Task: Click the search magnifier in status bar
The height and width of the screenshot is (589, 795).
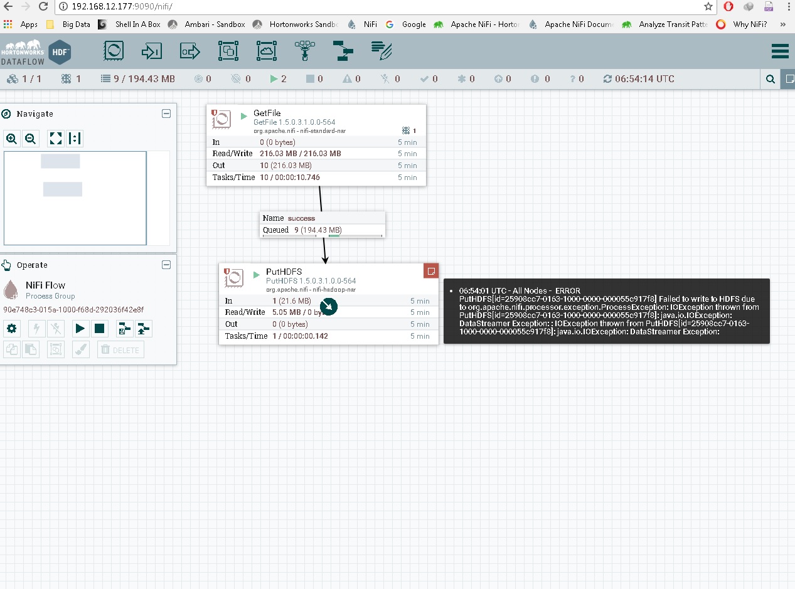Action: 771,79
